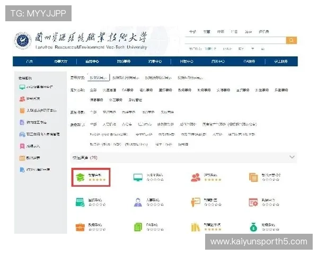Click the blue file icon in sidebar
Viewport: 318px width, 255px height.
click(22, 170)
